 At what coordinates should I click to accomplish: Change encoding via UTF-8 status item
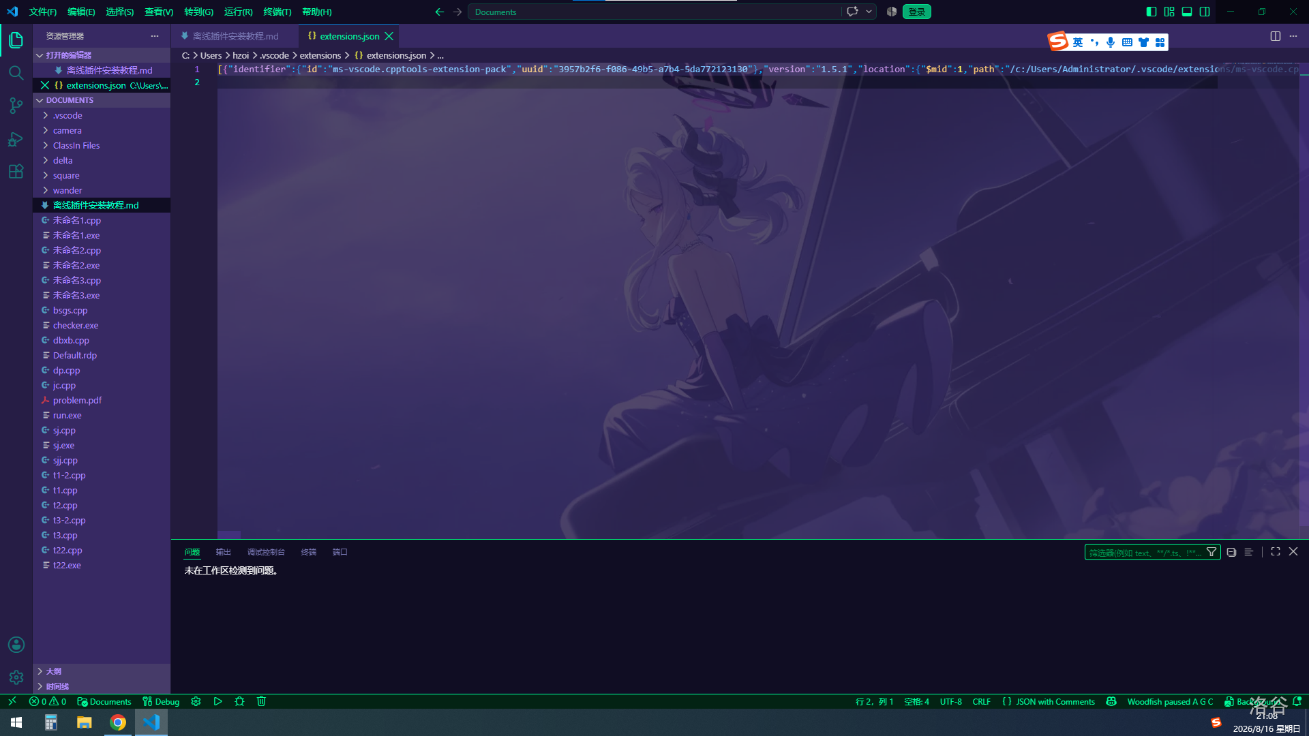tap(951, 701)
